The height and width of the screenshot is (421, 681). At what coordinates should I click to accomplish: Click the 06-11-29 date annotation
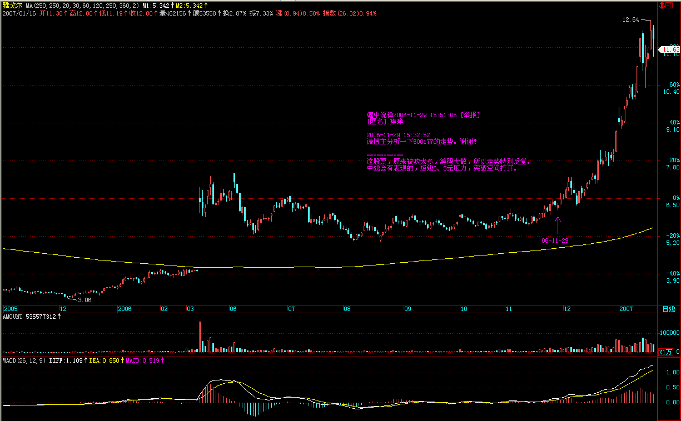(x=555, y=241)
